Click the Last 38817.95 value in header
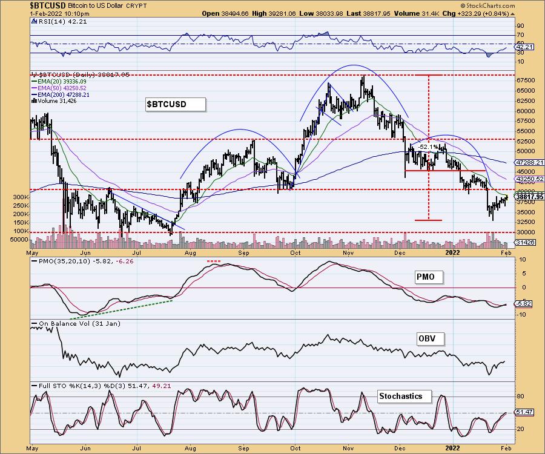The width and height of the screenshot is (545, 454). (x=368, y=14)
